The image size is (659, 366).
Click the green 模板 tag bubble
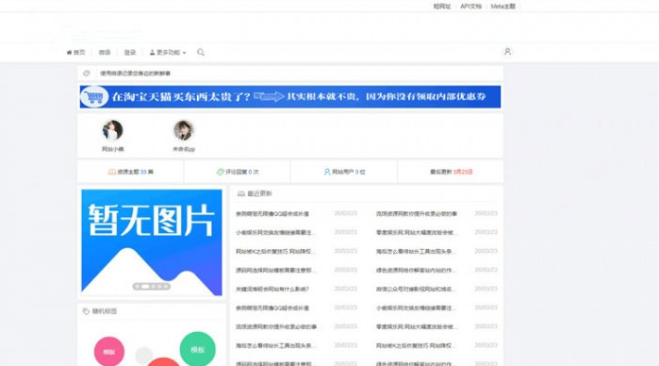[x=198, y=350]
